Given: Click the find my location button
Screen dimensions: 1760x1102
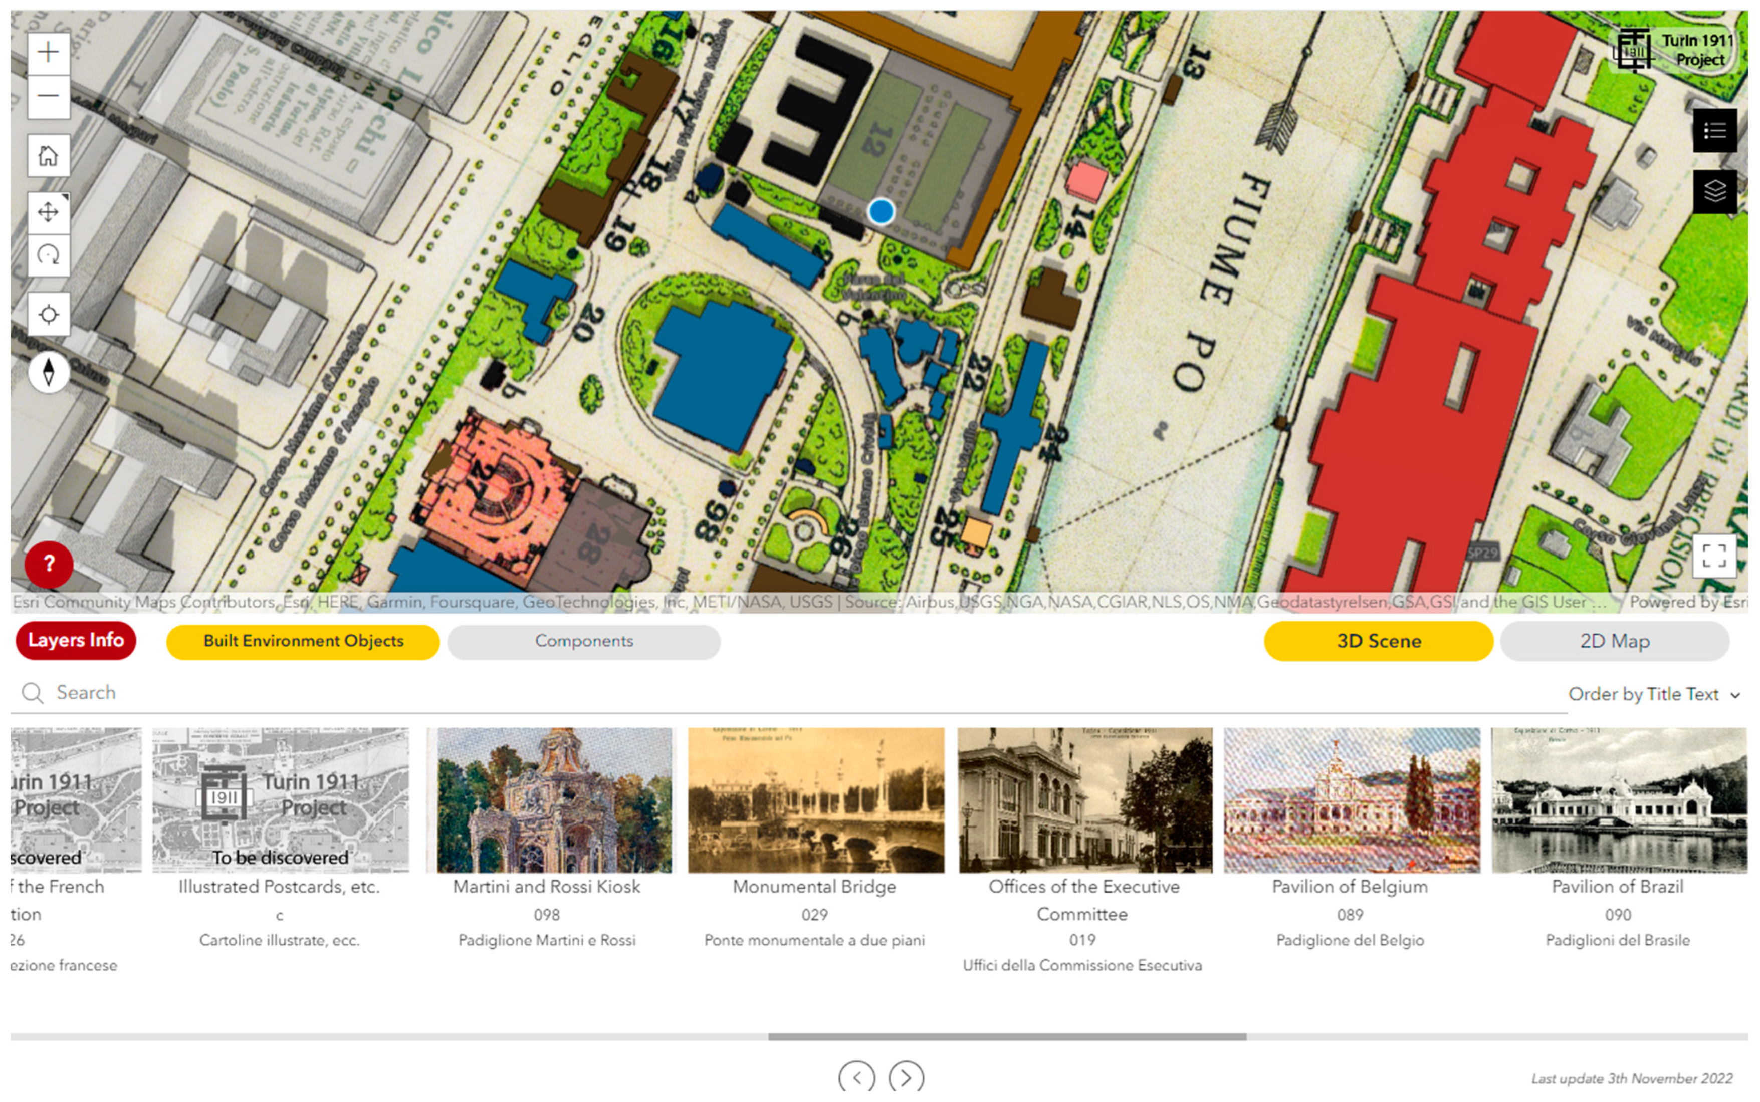Looking at the screenshot, I should click(x=48, y=314).
